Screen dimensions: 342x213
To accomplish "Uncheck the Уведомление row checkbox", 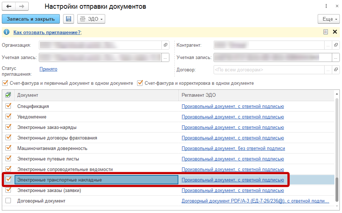I will [8, 116].
